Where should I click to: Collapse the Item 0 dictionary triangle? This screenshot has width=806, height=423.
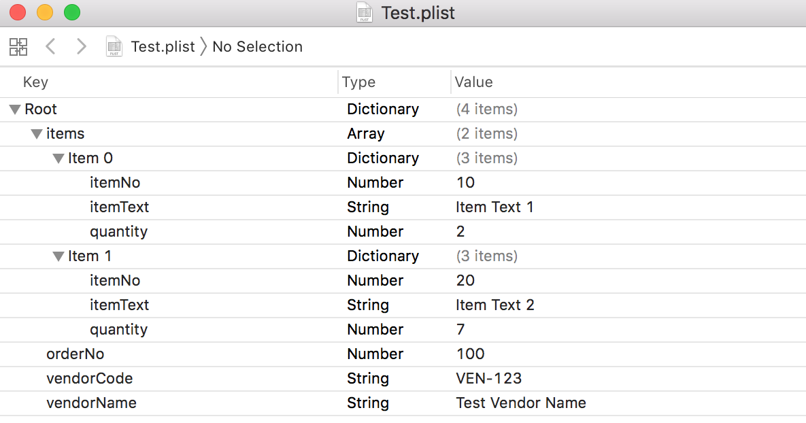pos(58,158)
